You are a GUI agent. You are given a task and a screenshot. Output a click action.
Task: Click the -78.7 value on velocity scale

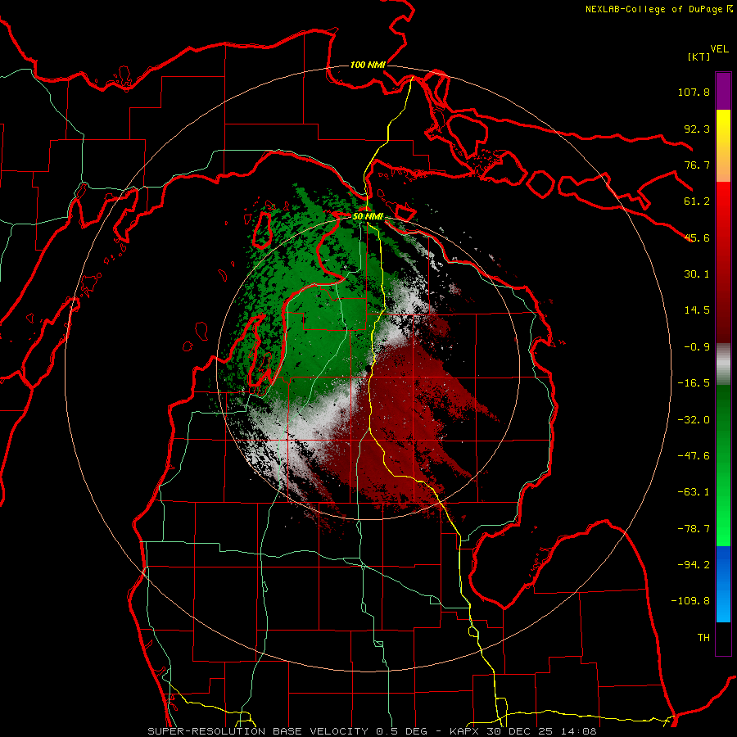coord(694,529)
